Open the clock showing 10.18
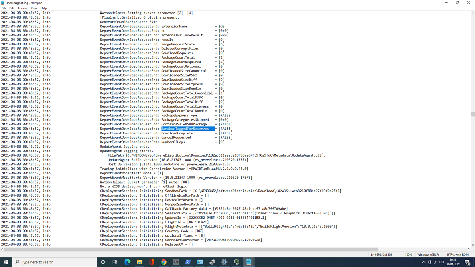This screenshot has width=475, height=267. [453, 262]
